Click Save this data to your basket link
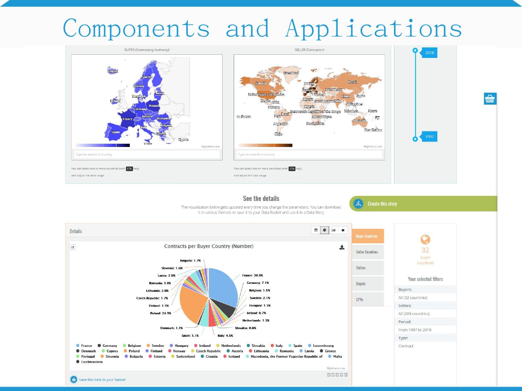The height and width of the screenshot is (391, 522). [x=102, y=380]
